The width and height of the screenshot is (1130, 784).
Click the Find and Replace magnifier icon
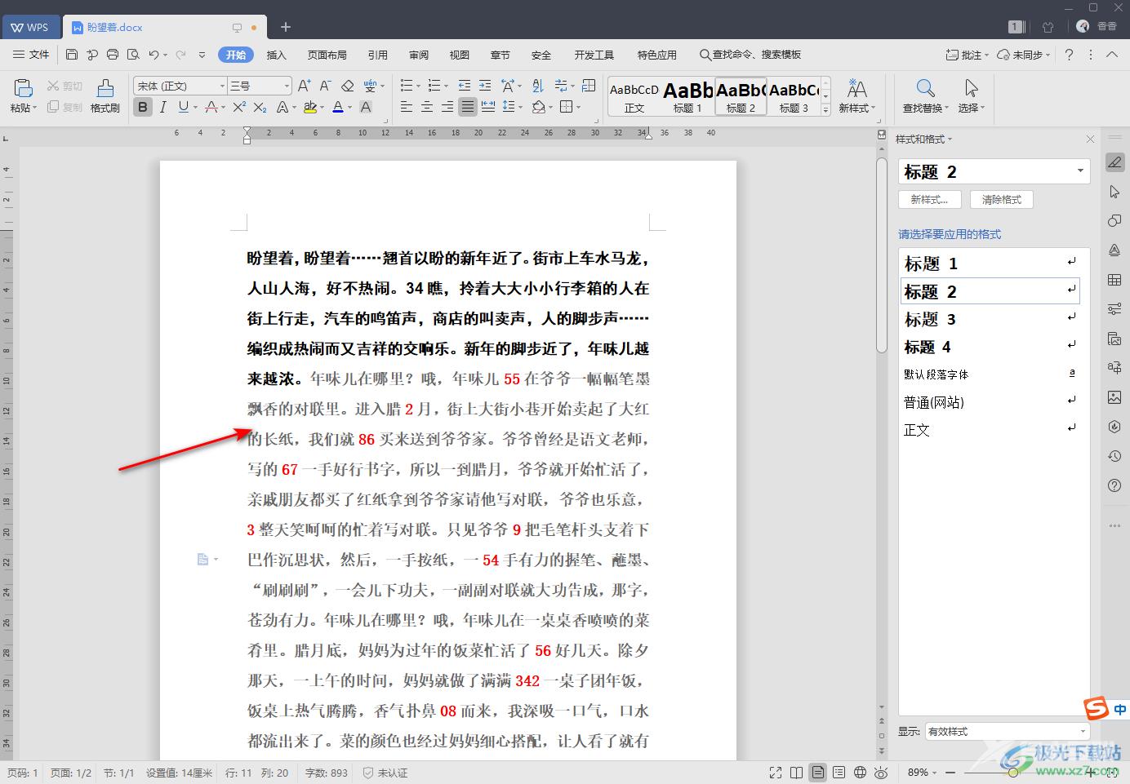925,88
